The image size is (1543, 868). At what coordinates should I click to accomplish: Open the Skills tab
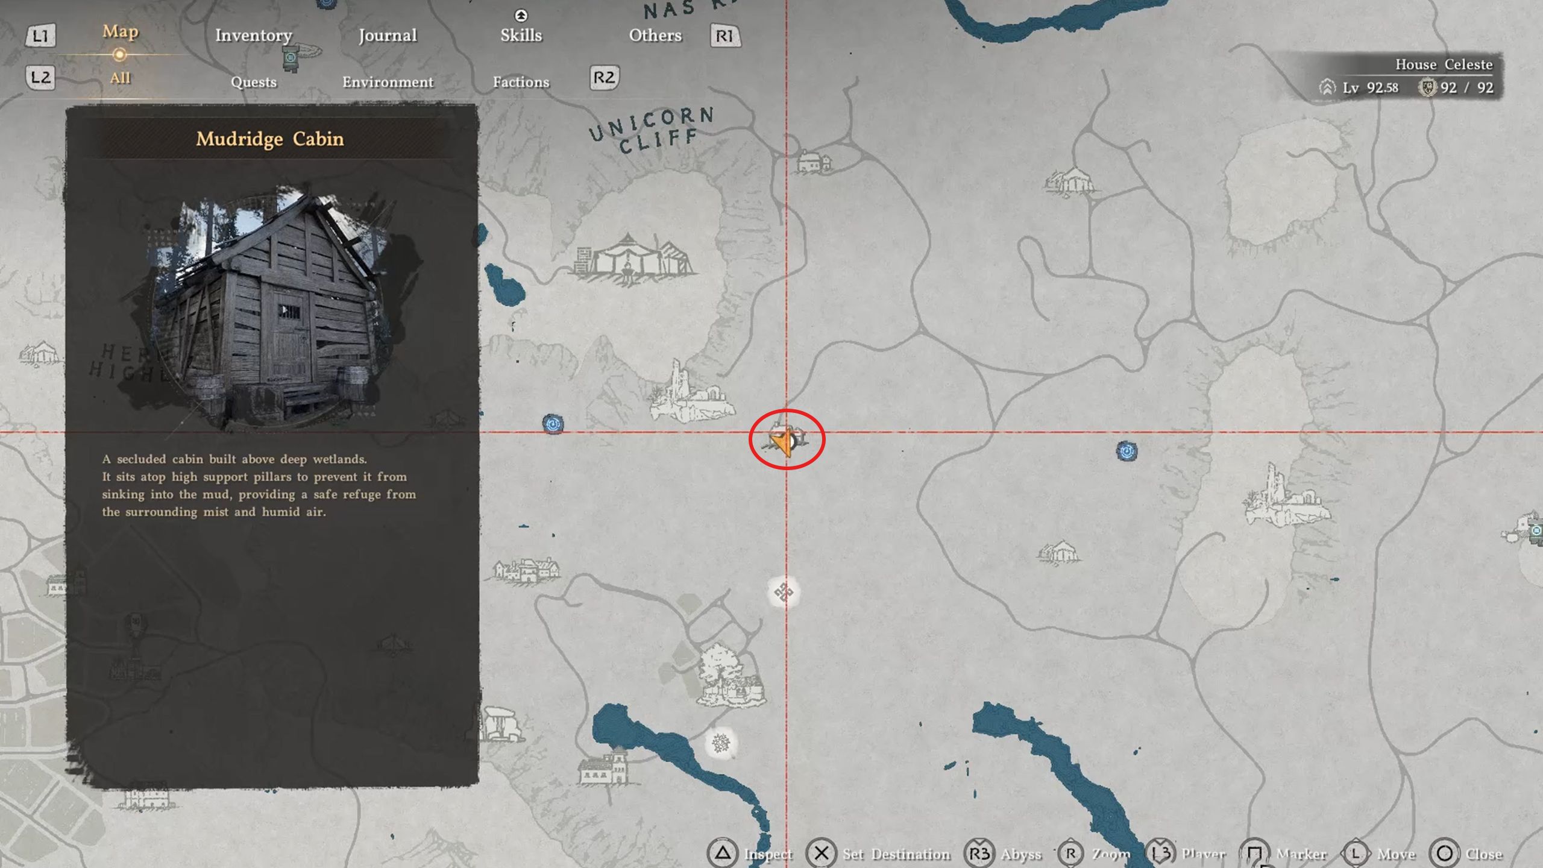coord(521,36)
